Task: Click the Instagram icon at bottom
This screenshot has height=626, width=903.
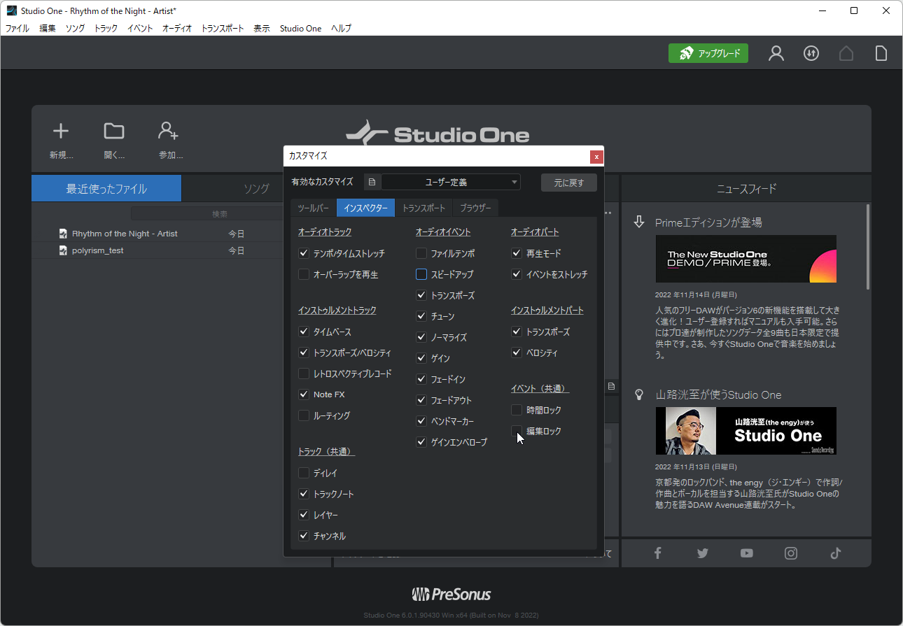Action: click(x=790, y=553)
